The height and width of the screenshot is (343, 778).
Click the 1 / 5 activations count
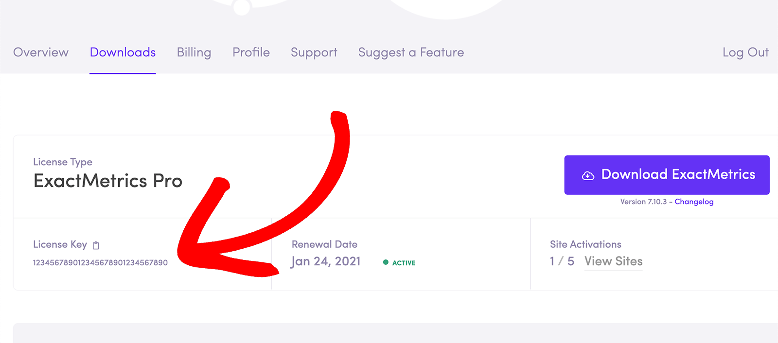coord(562,261)
